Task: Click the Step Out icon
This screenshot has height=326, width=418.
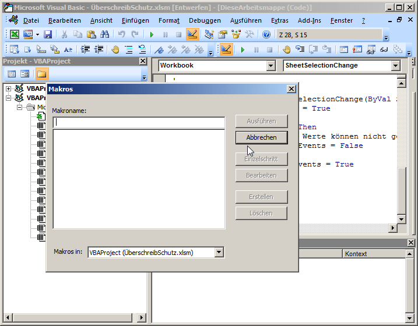Action: (327, 49)
